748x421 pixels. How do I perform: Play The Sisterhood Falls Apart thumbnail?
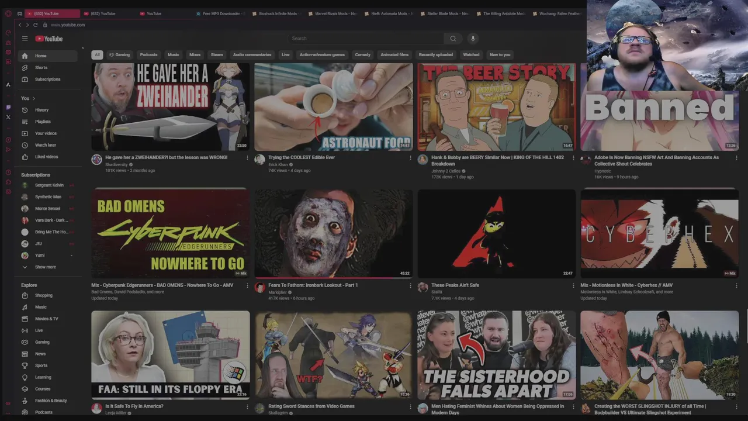[x=497, y=355]
